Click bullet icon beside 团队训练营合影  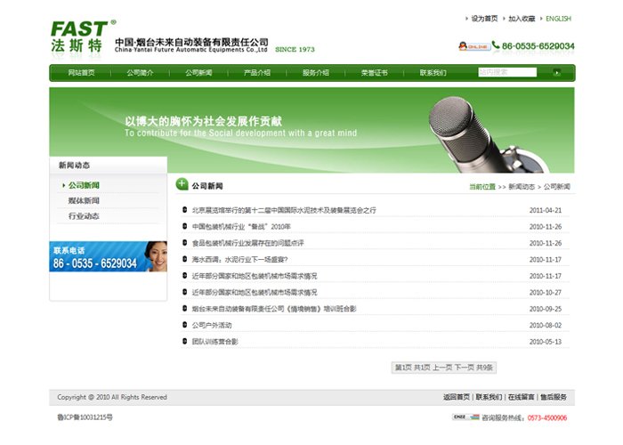click(x=184, y=341)
